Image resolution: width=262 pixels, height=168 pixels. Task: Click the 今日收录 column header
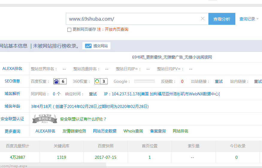coord(237,146)
